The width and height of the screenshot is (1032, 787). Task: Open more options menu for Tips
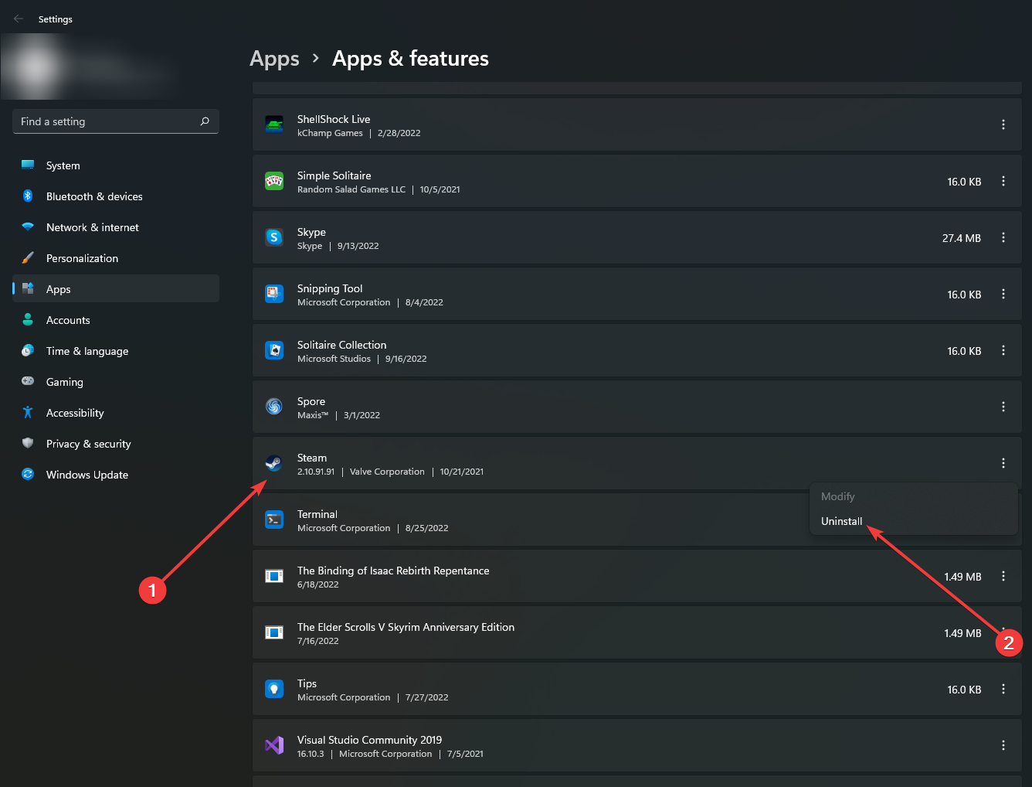pos(1003,689)
